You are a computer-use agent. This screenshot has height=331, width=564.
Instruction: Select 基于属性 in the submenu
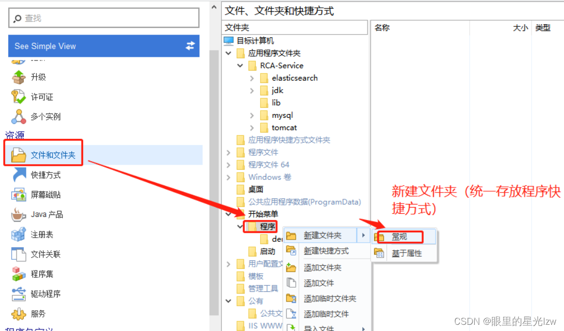pyautogui.click(x=405, y=254)
